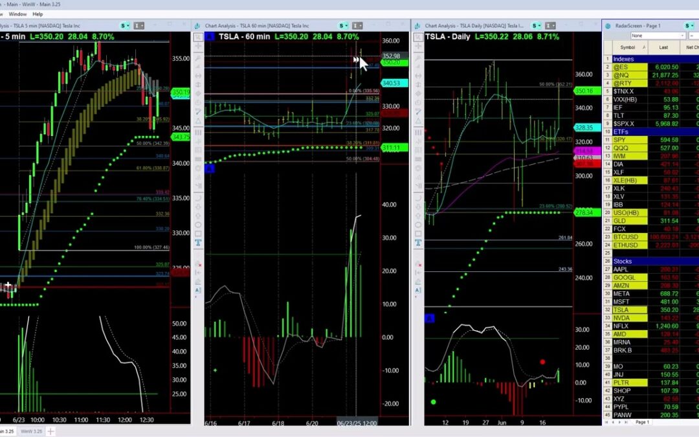The height and width of the screenshot is (437, 699).
Task: Click the Chart Analysis icon of Daily window
Action: tap(417, 26)
